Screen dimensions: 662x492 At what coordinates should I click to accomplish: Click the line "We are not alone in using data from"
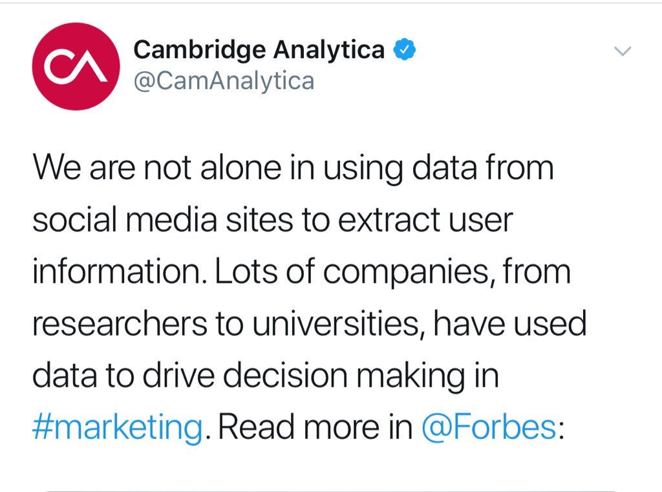(x=293, y=169)
